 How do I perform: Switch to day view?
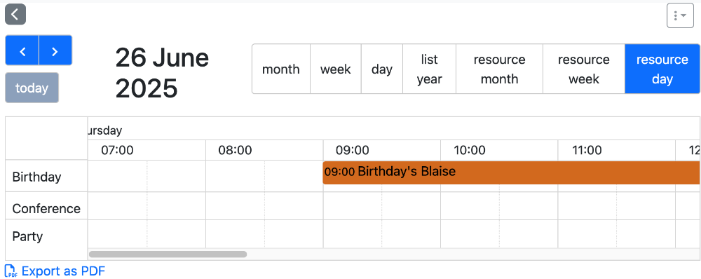382,69
